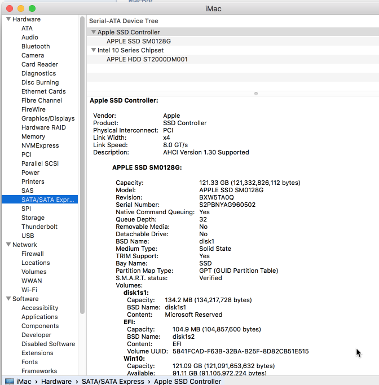Viewport: 379px width, 385px height.
Task: Select Firewall under Network
Action: pyautogui.click(x=32, y=254)
